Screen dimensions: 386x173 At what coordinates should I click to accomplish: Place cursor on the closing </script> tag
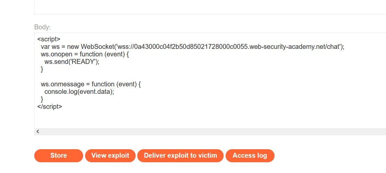coord(50,107)
